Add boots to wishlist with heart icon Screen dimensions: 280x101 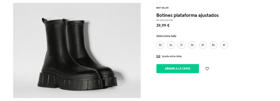tap(207, 69)
